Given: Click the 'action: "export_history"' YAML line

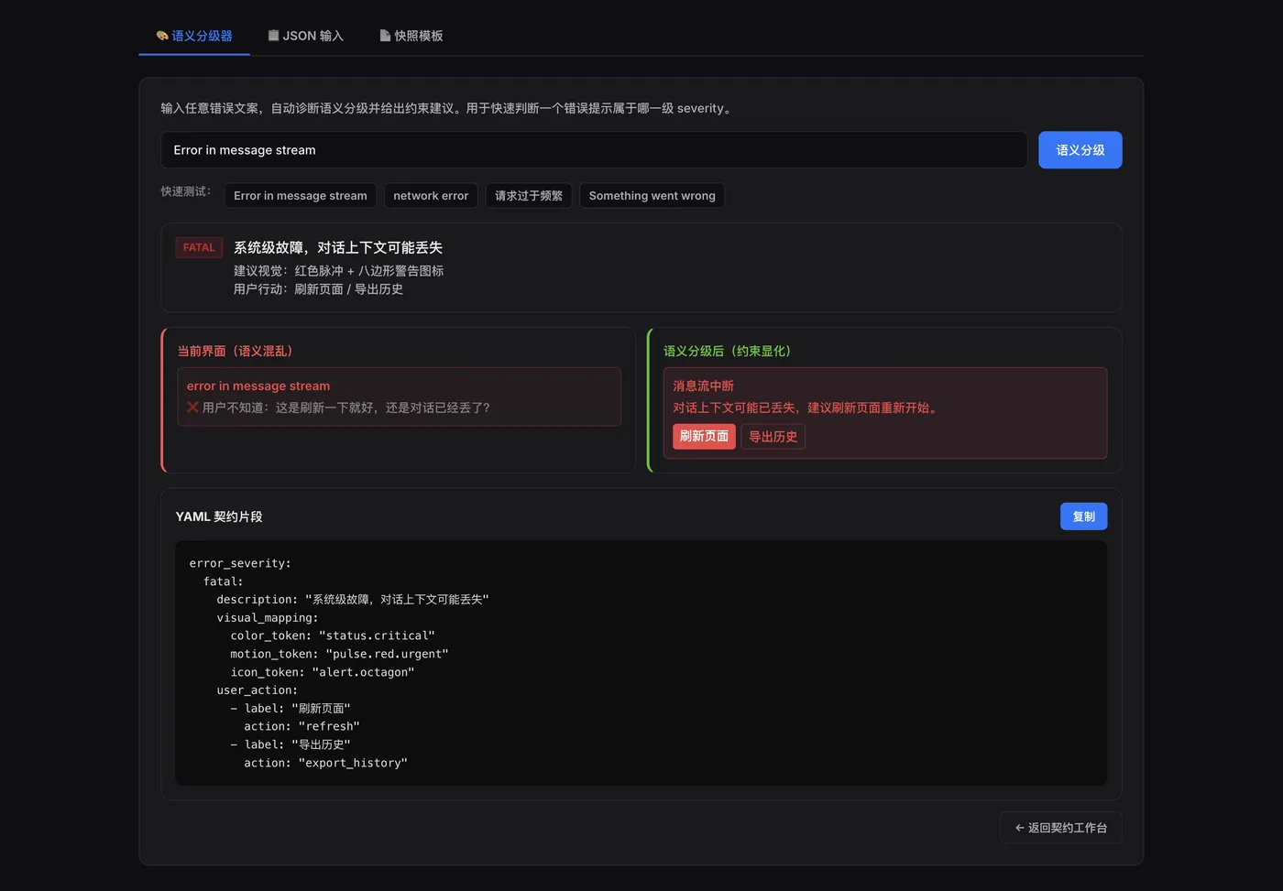Looking at the screenshot, I should click(325, 763).
